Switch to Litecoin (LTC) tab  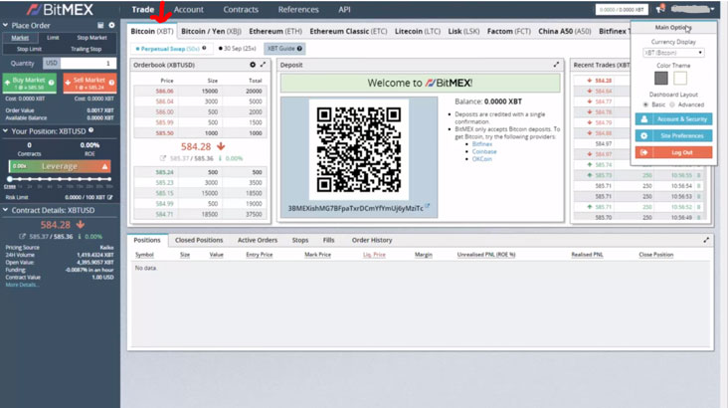[418, 31]
